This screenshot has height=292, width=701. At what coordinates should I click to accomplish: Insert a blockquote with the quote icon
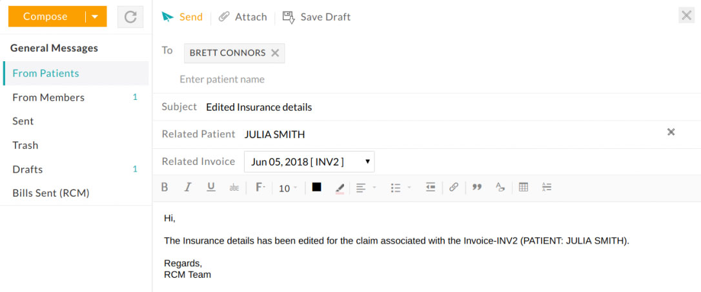[x=477, y=188]
